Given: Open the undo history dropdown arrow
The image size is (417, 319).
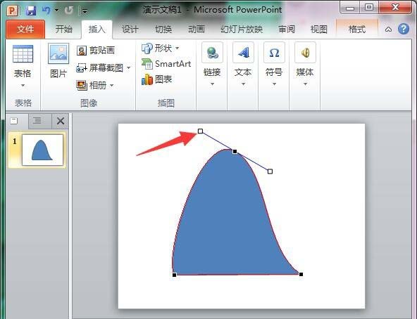Looking at the screenshot, I should point(56,11).
